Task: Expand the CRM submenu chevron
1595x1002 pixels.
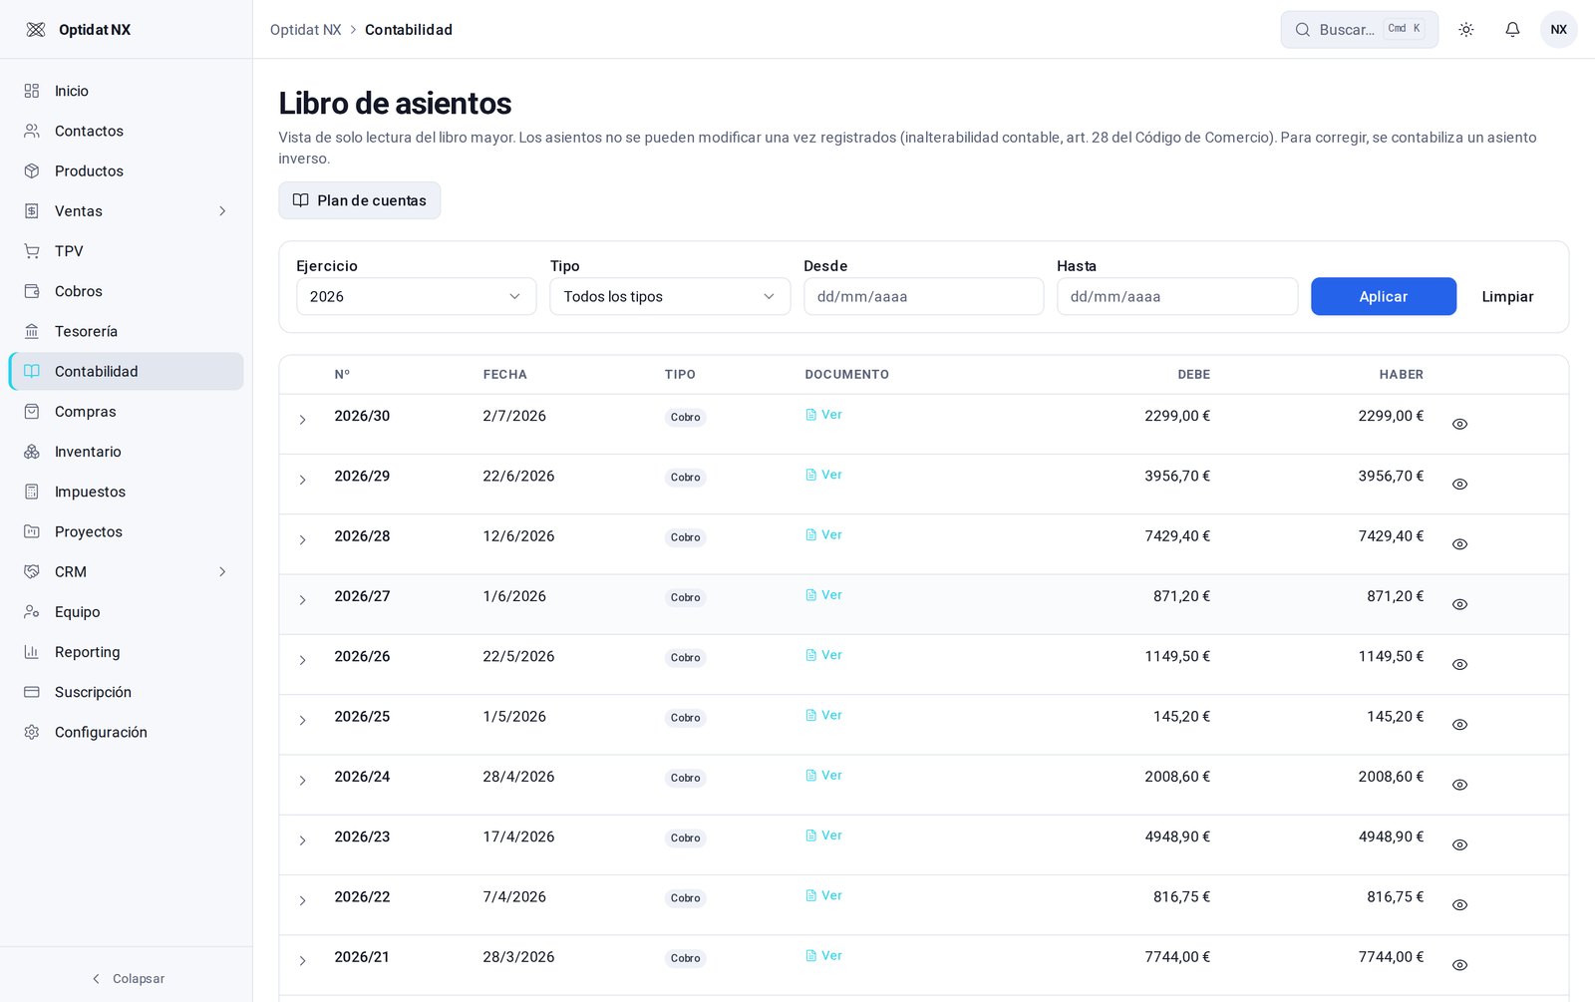Action: 222,572
